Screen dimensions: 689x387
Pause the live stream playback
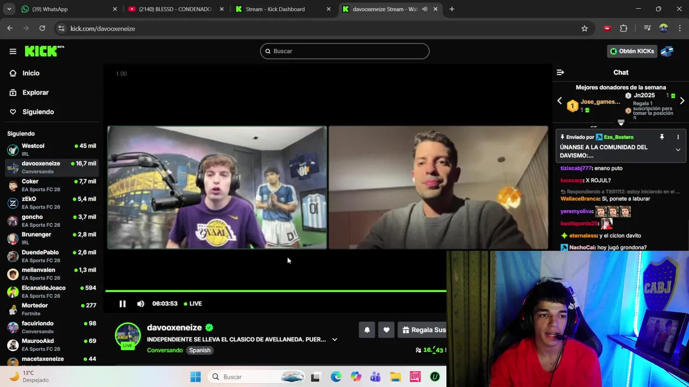[x=122, y=304]
